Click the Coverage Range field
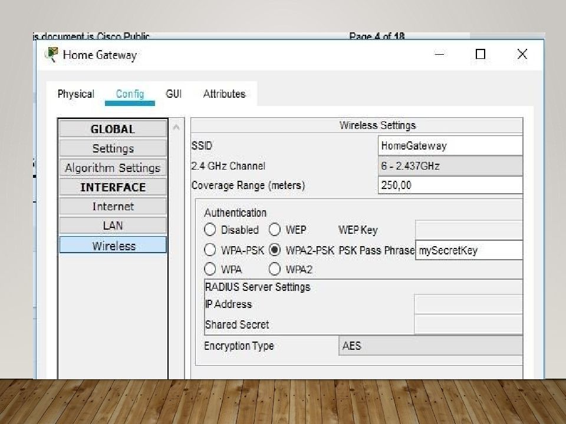 click(x=450, y=185)
